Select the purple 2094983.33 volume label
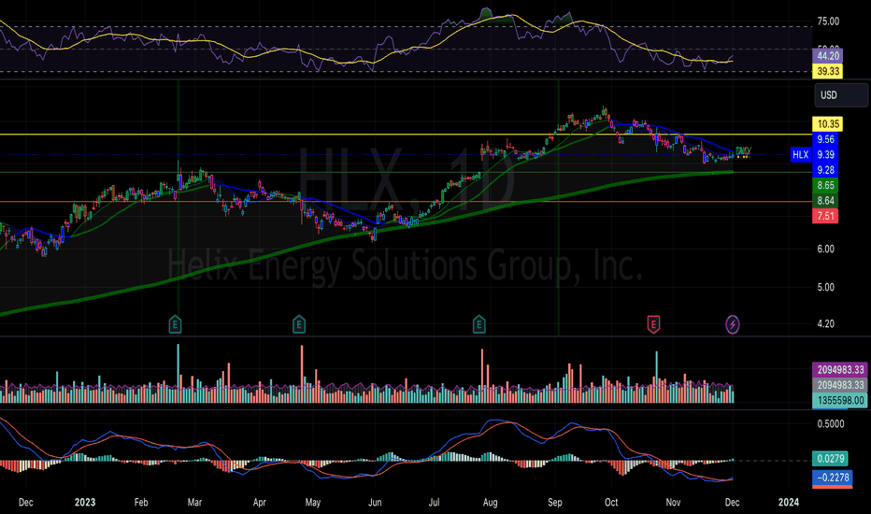Screen dimensions: 871x514 click(x=840, y=369)
